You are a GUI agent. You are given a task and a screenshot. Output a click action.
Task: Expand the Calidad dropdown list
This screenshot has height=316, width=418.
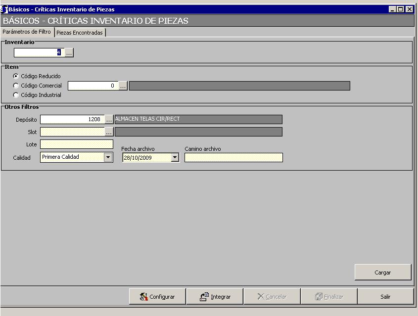click(x=108, y=157)
